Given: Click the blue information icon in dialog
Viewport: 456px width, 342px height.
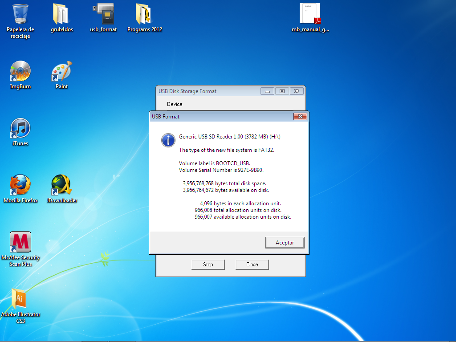Looking at the screenshot, I should 168,140.
